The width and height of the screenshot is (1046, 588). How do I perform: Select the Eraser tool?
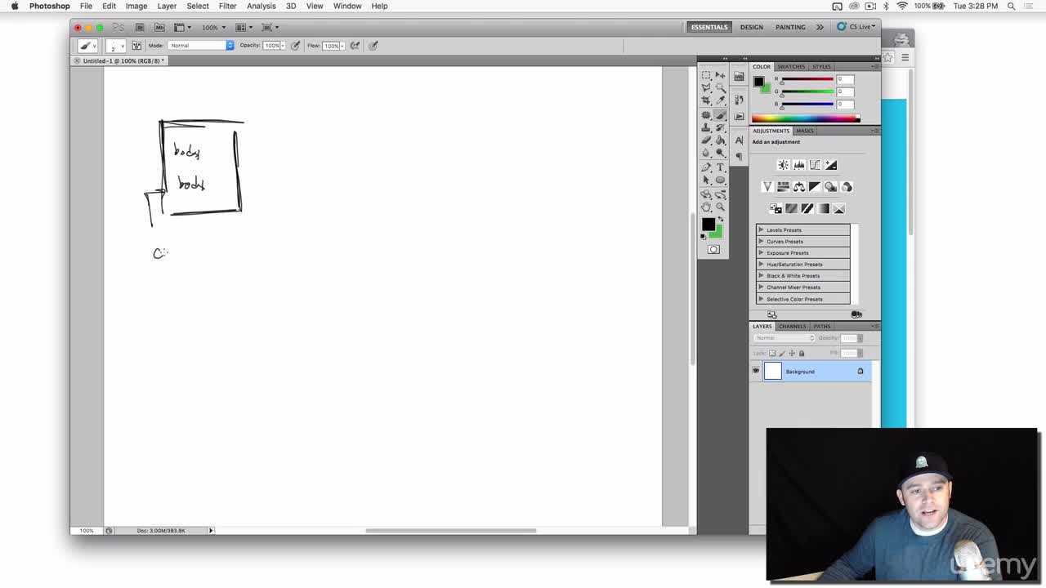706,140
